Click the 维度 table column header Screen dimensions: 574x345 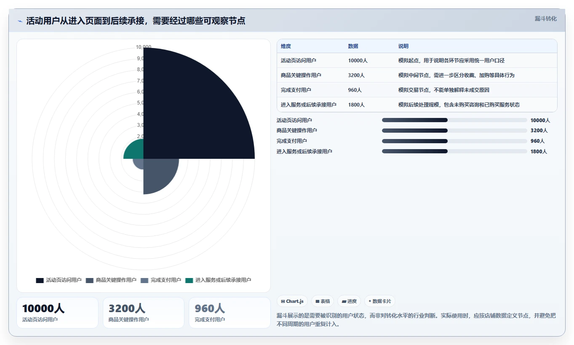286,46
